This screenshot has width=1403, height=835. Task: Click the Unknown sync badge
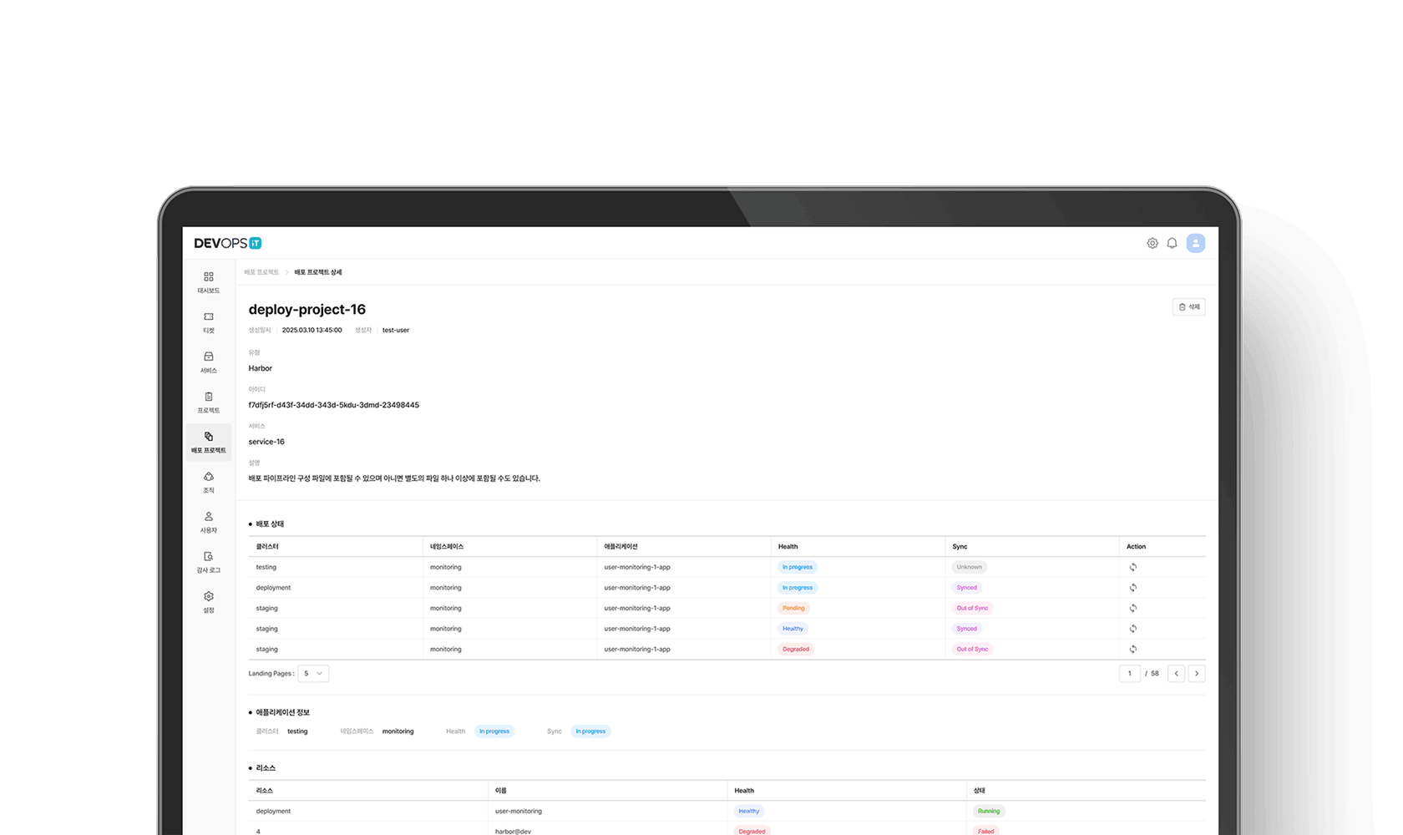[x=970, y=567]
